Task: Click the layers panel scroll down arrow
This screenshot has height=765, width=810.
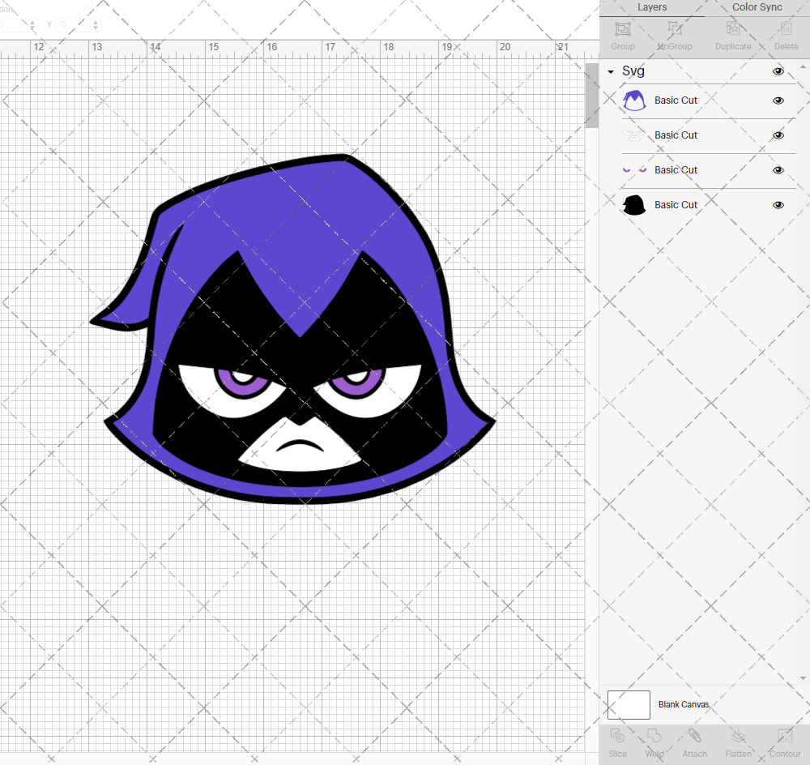Action: coord(802,678)
